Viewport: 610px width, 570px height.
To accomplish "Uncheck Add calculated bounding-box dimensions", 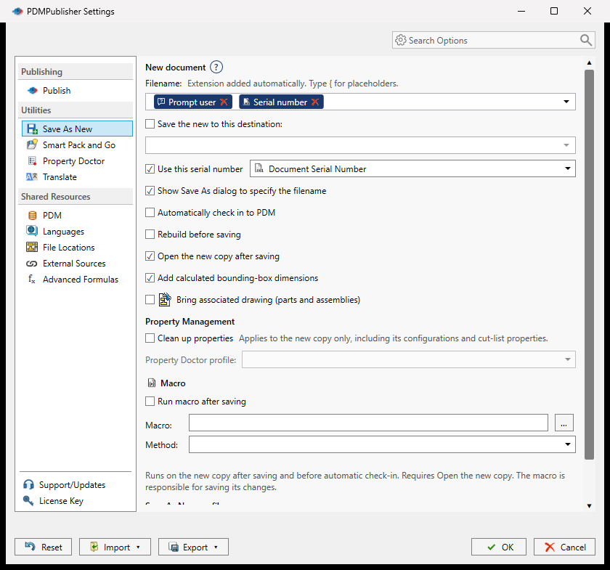I will (150, 278).
